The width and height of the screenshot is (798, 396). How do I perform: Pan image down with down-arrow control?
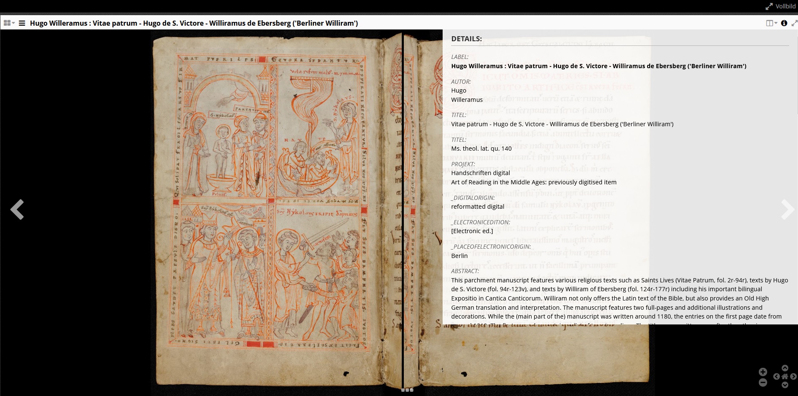click(x=785, y=385)
